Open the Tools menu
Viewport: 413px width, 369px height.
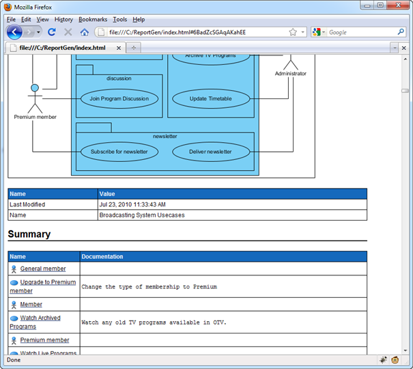[x=120, y=20]
